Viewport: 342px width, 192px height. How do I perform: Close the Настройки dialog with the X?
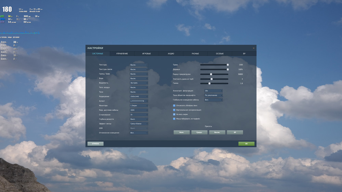coord(253,48)
